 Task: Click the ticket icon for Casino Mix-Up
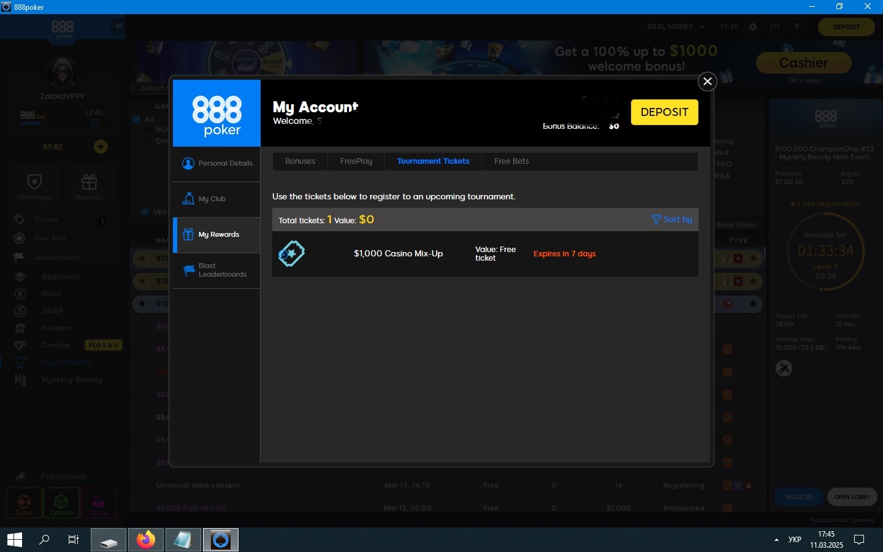click(291, 253)
